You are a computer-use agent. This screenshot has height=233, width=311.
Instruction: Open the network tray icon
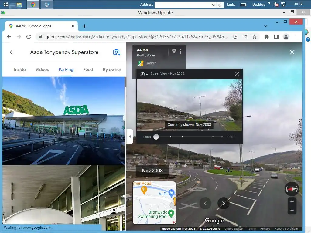pyautogui.click(x=283, y=4)
